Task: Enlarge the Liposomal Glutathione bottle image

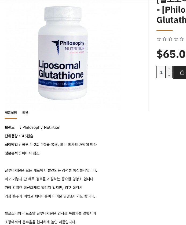Action: pos(63,53)
